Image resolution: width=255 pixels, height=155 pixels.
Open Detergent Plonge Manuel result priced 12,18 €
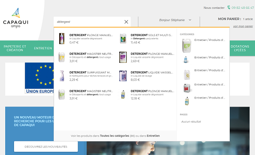(x=153, y=91)
